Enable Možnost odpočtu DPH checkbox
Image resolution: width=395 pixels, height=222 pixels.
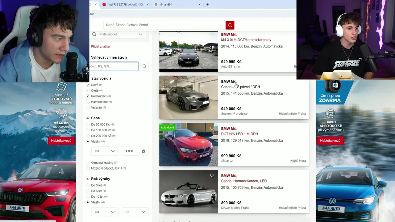[88, 168]
